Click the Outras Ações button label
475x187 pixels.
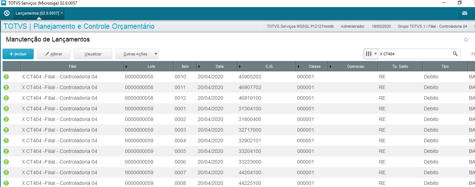pyautogui.click(x=135, y=54)
